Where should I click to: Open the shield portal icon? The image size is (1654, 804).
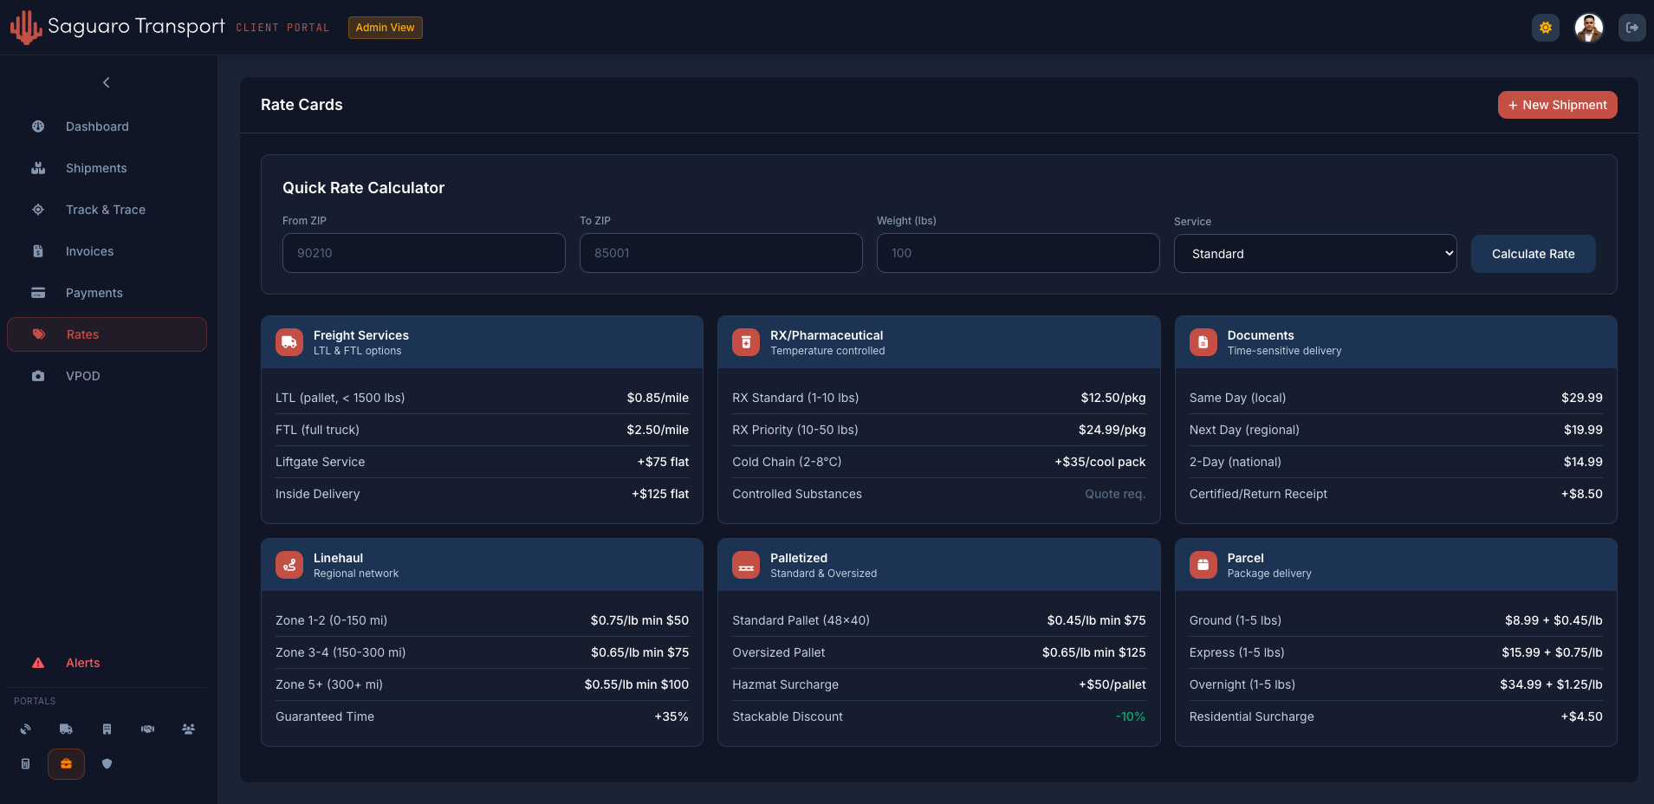107,764
